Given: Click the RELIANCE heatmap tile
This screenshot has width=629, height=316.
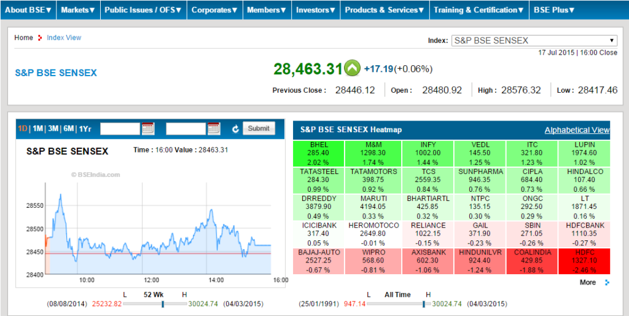Looking at the screenshot, I should coord(428,234).
